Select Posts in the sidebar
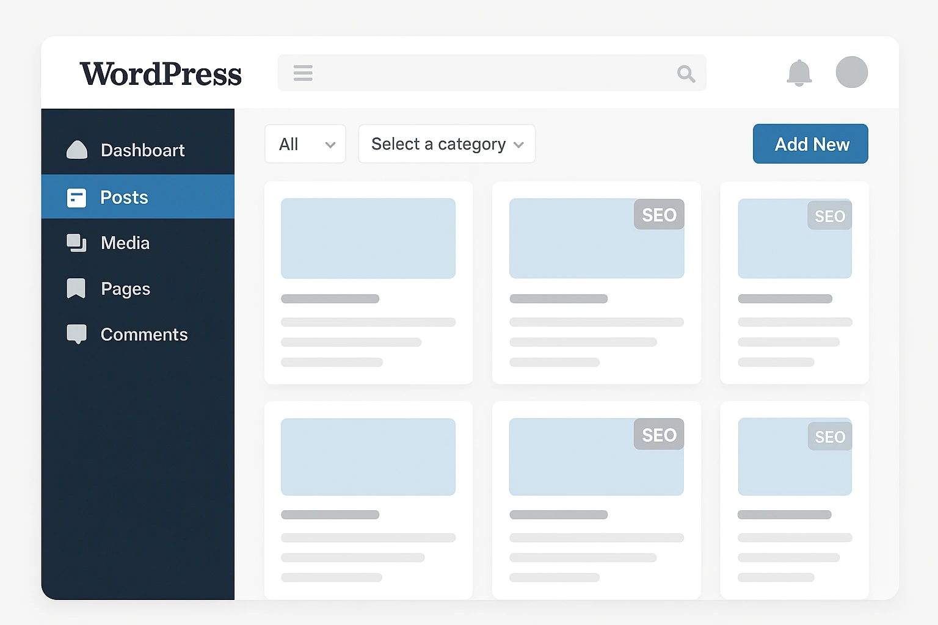Image resolution: width=938 pixels, height=625 pixels. [138, 197]
